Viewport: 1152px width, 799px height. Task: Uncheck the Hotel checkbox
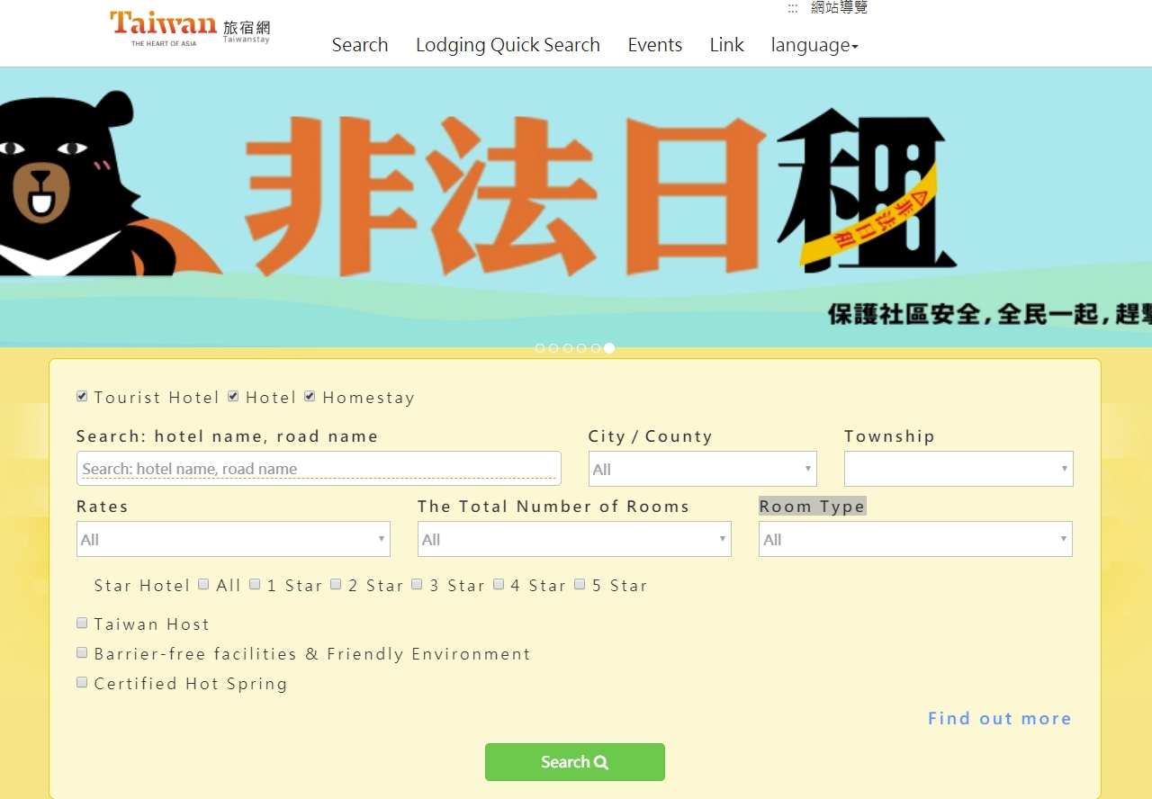(233, 396)
